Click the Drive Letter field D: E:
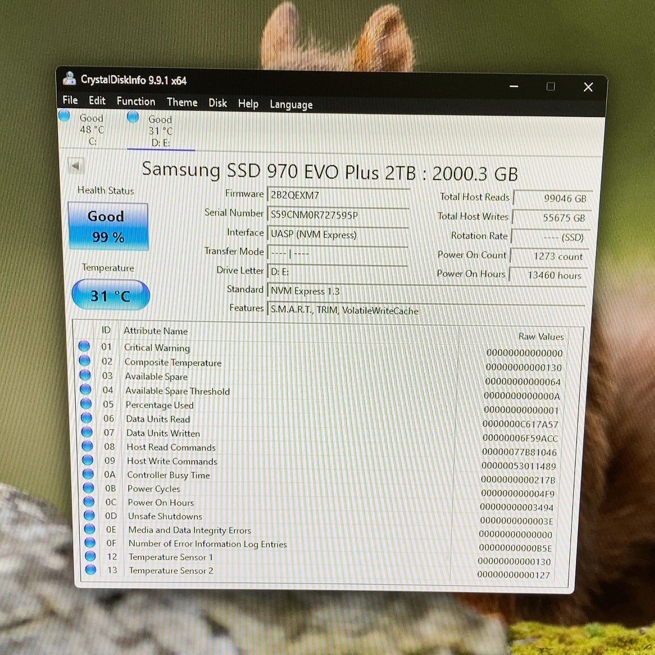655x655 pixels. coord(338,272)
